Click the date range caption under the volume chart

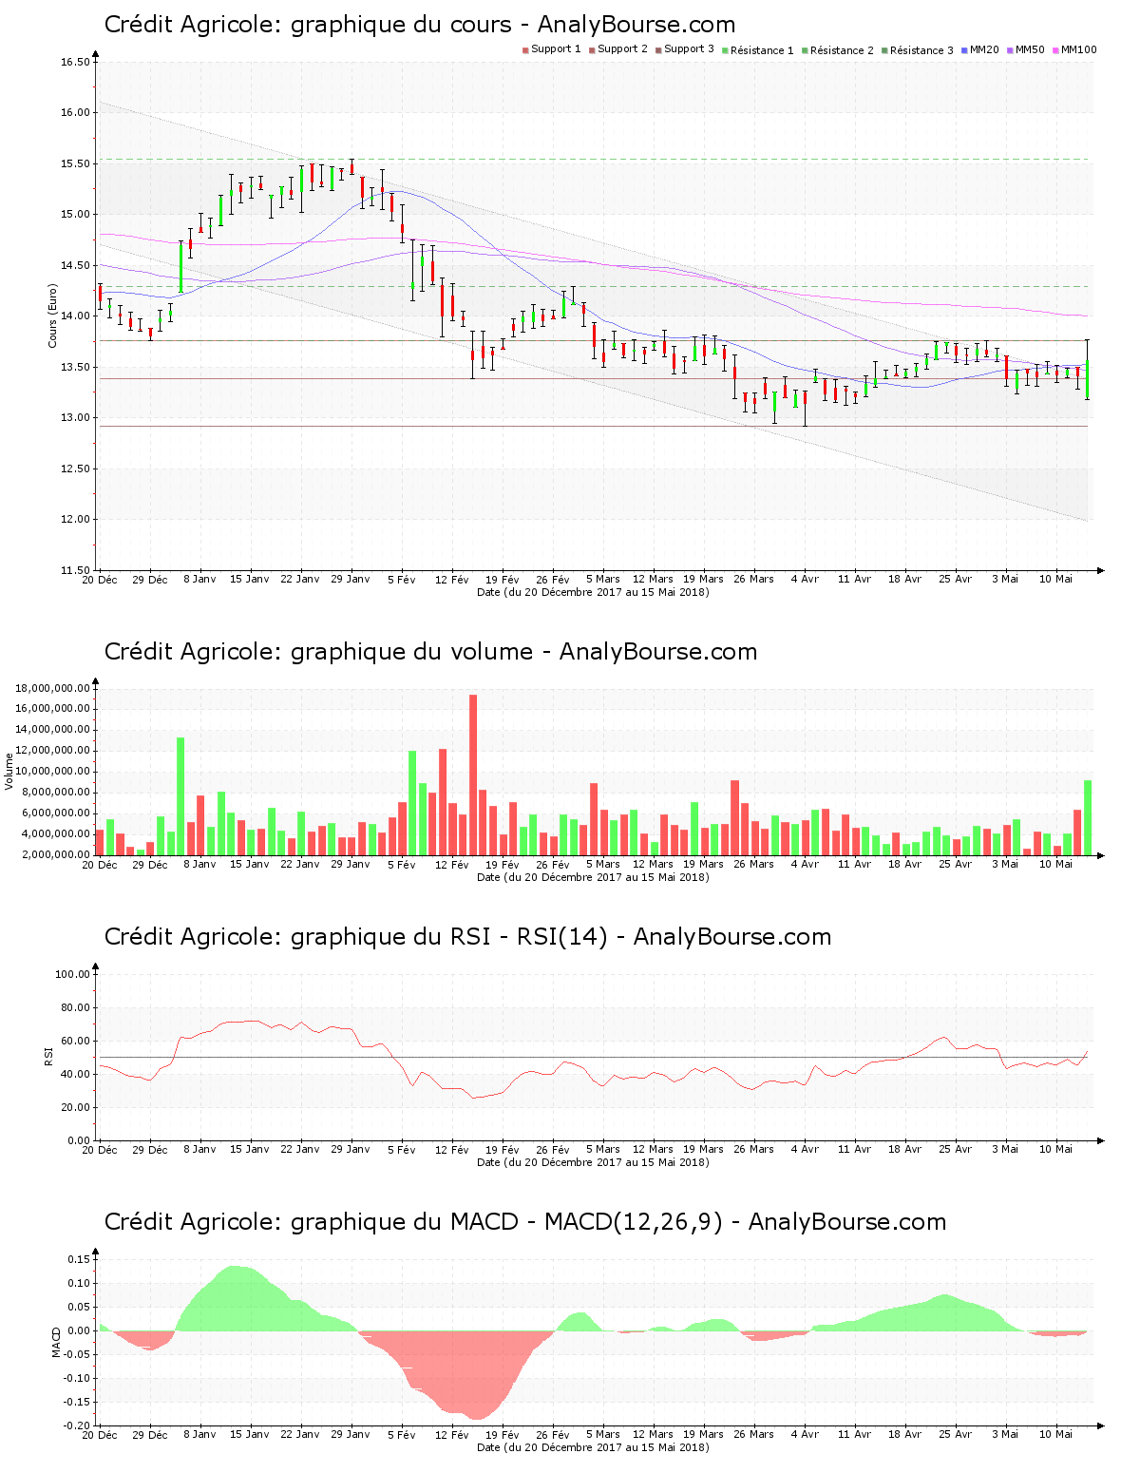pyautogui.click(x=593, y=877)
